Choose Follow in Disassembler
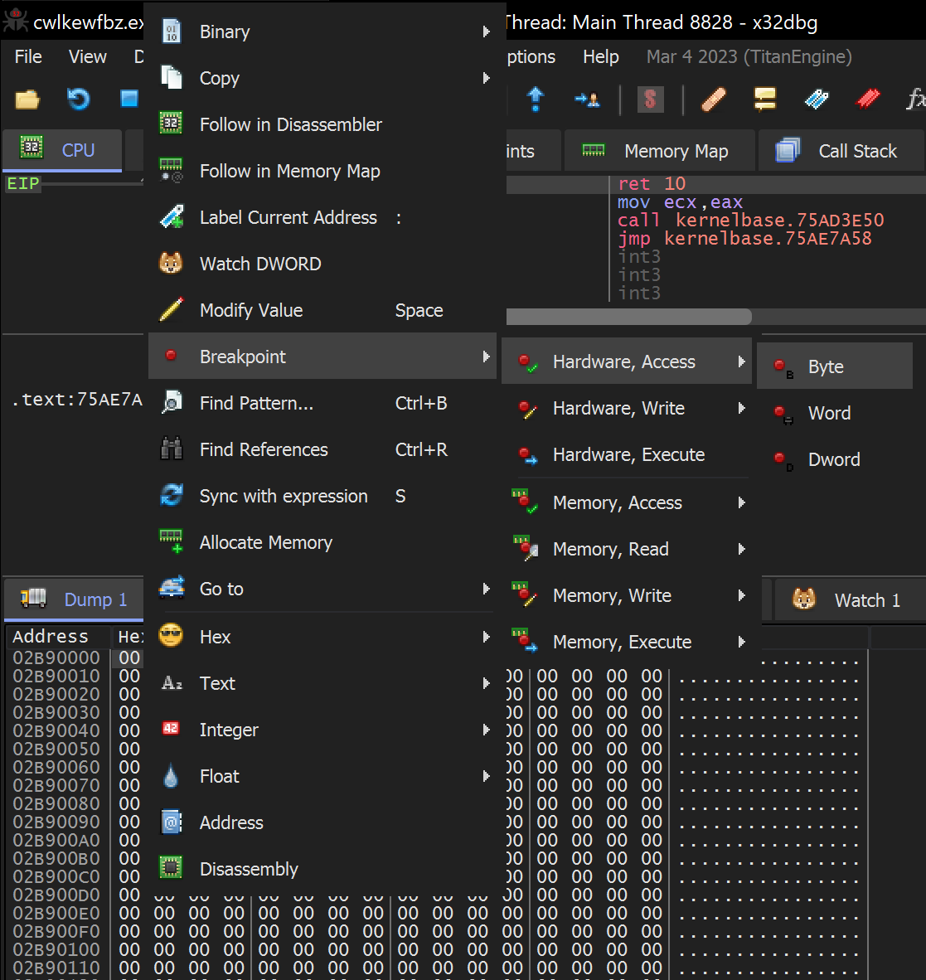Screen dimensions: 926x980 [322, 124]
